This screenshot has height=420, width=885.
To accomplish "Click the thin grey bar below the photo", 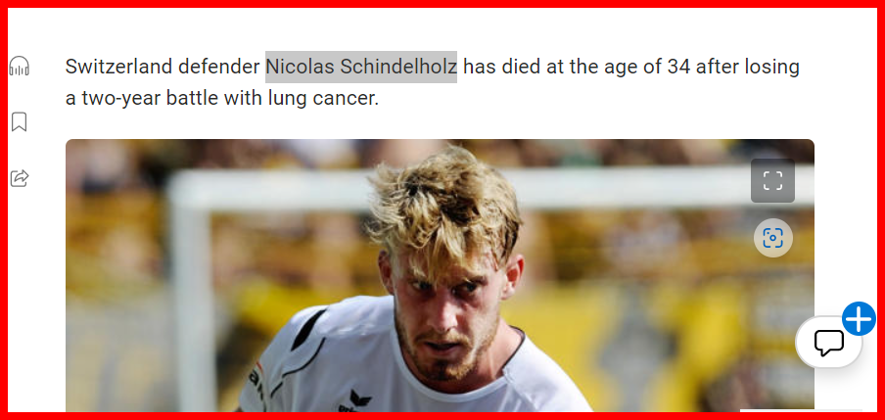I will [x=801, y=410].
